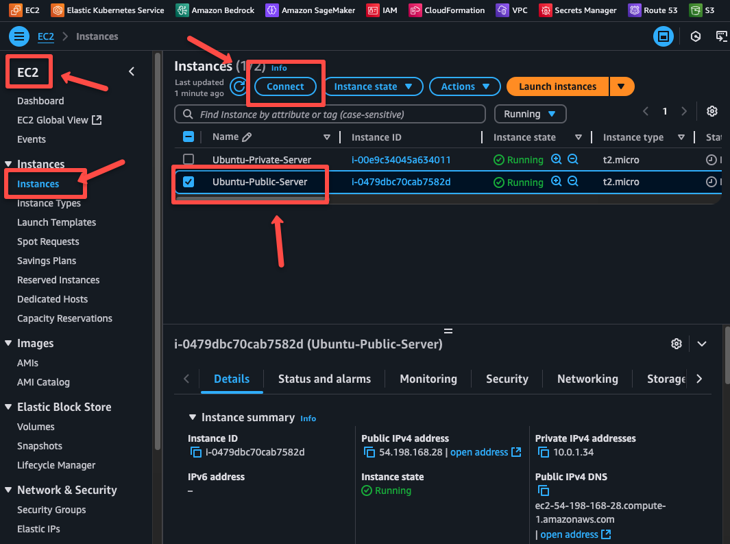Switch to the Networking tab
This screenshot has height=544, width=730.
pyautogui.click(x=587, y=379)
